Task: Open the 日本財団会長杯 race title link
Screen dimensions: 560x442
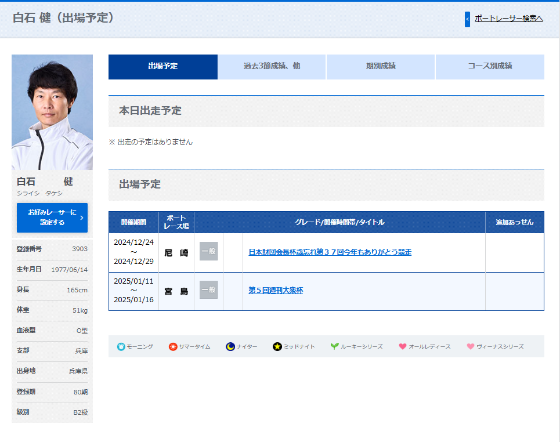Action: [x=330, y=252]
